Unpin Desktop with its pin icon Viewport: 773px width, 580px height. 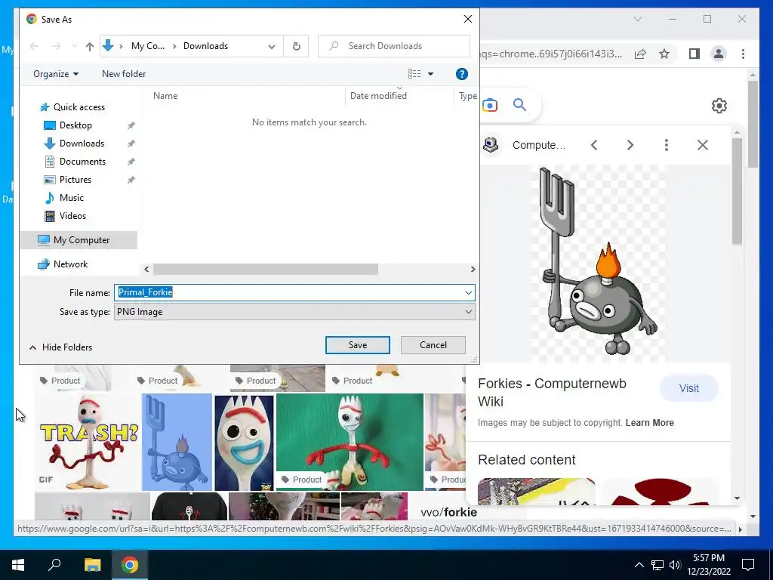(131, 126)
